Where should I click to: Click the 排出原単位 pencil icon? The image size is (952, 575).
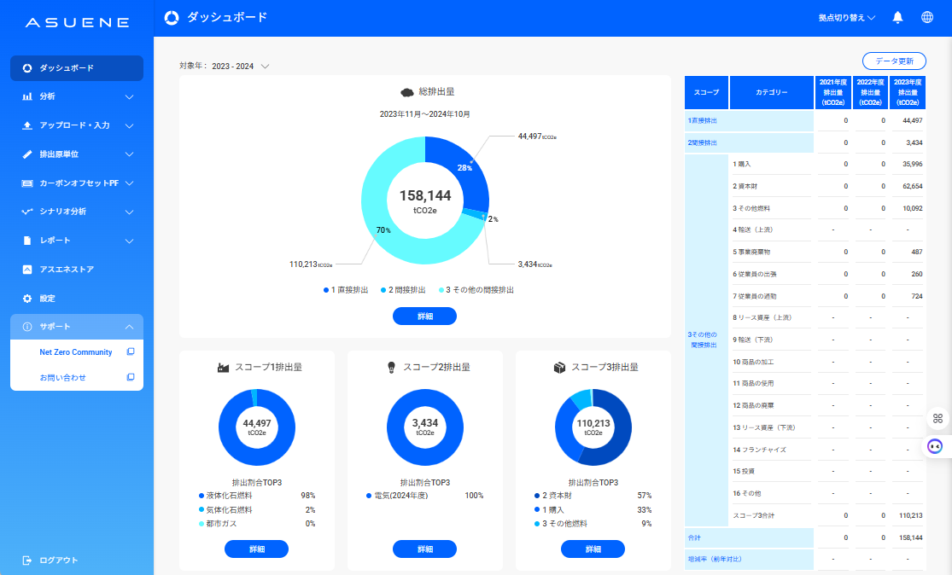click(x=26, y=154)
